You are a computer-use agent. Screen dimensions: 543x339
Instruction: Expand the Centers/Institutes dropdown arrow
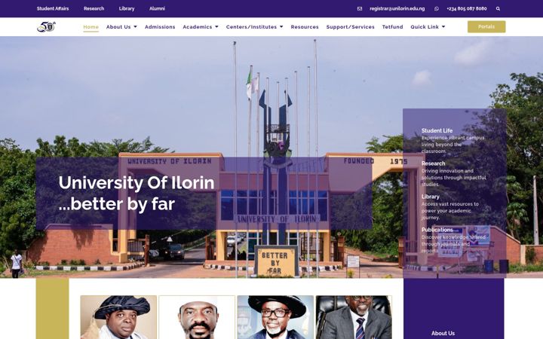pyautogui.click(x=281, y=26)
